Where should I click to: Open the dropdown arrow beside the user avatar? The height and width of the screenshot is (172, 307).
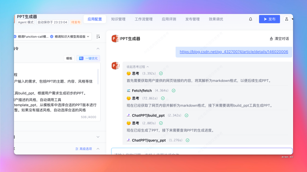pos(292,19)
